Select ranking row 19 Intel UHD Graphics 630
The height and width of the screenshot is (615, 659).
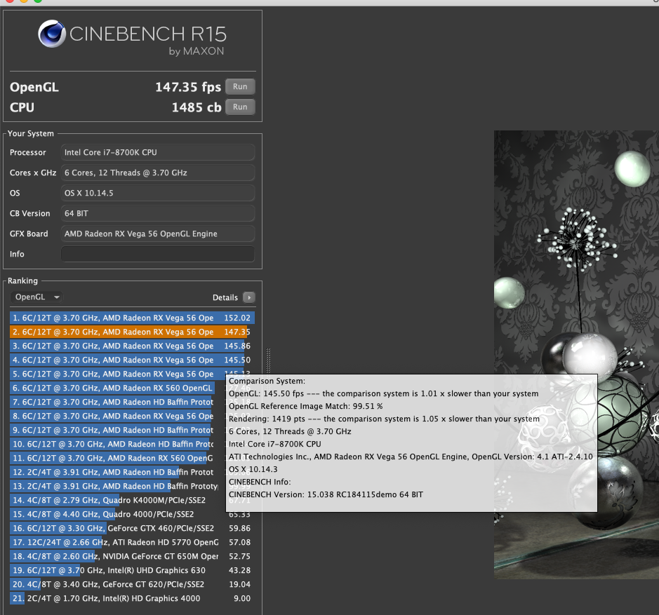point(132,570)
